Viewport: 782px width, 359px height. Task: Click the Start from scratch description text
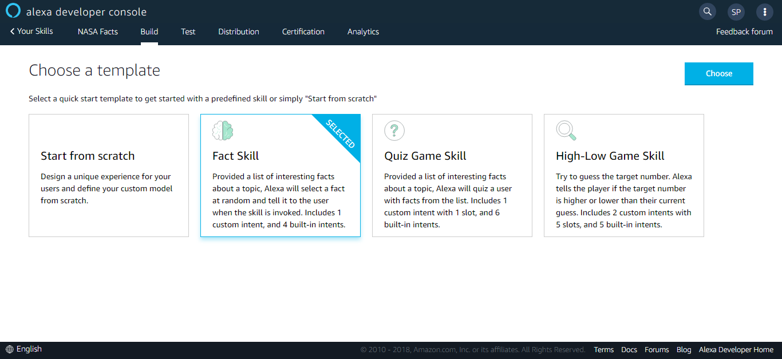tap(106, 188)
